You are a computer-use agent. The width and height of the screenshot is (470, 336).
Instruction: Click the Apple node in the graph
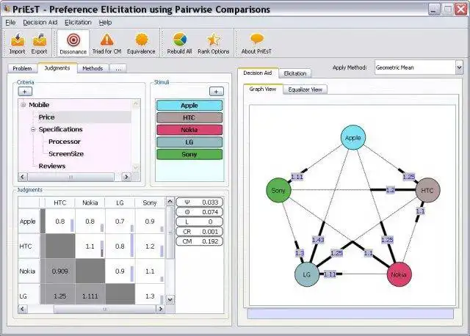point(353,137)
